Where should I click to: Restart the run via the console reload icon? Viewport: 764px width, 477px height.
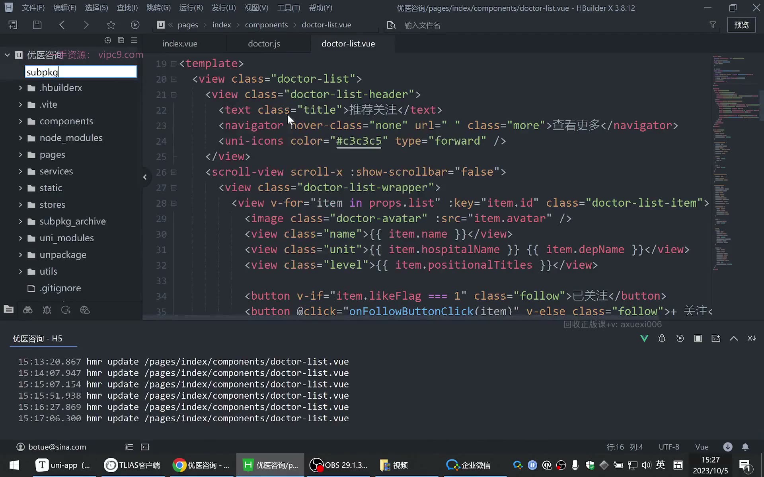(x=680, y=338)
